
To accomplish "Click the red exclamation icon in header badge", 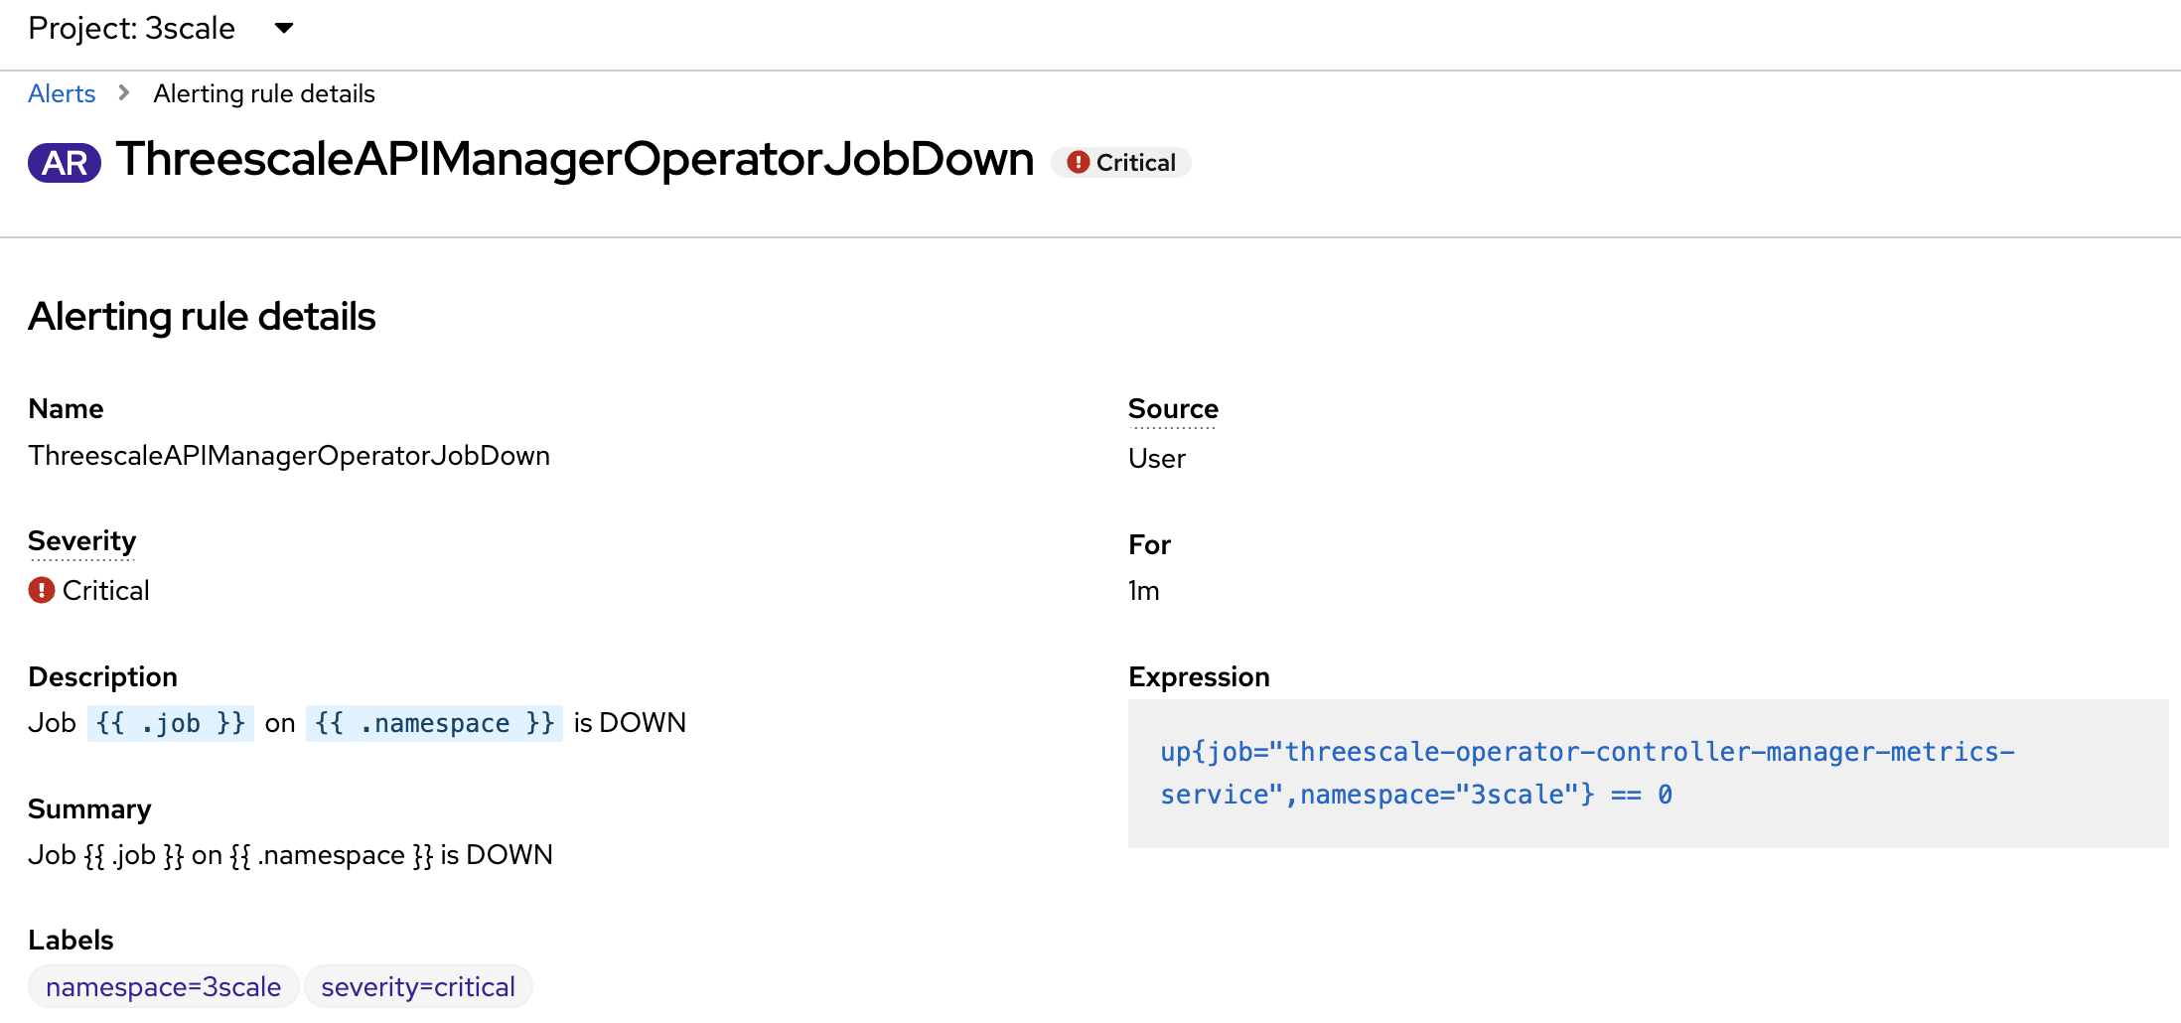I will tap(1078, 163).
